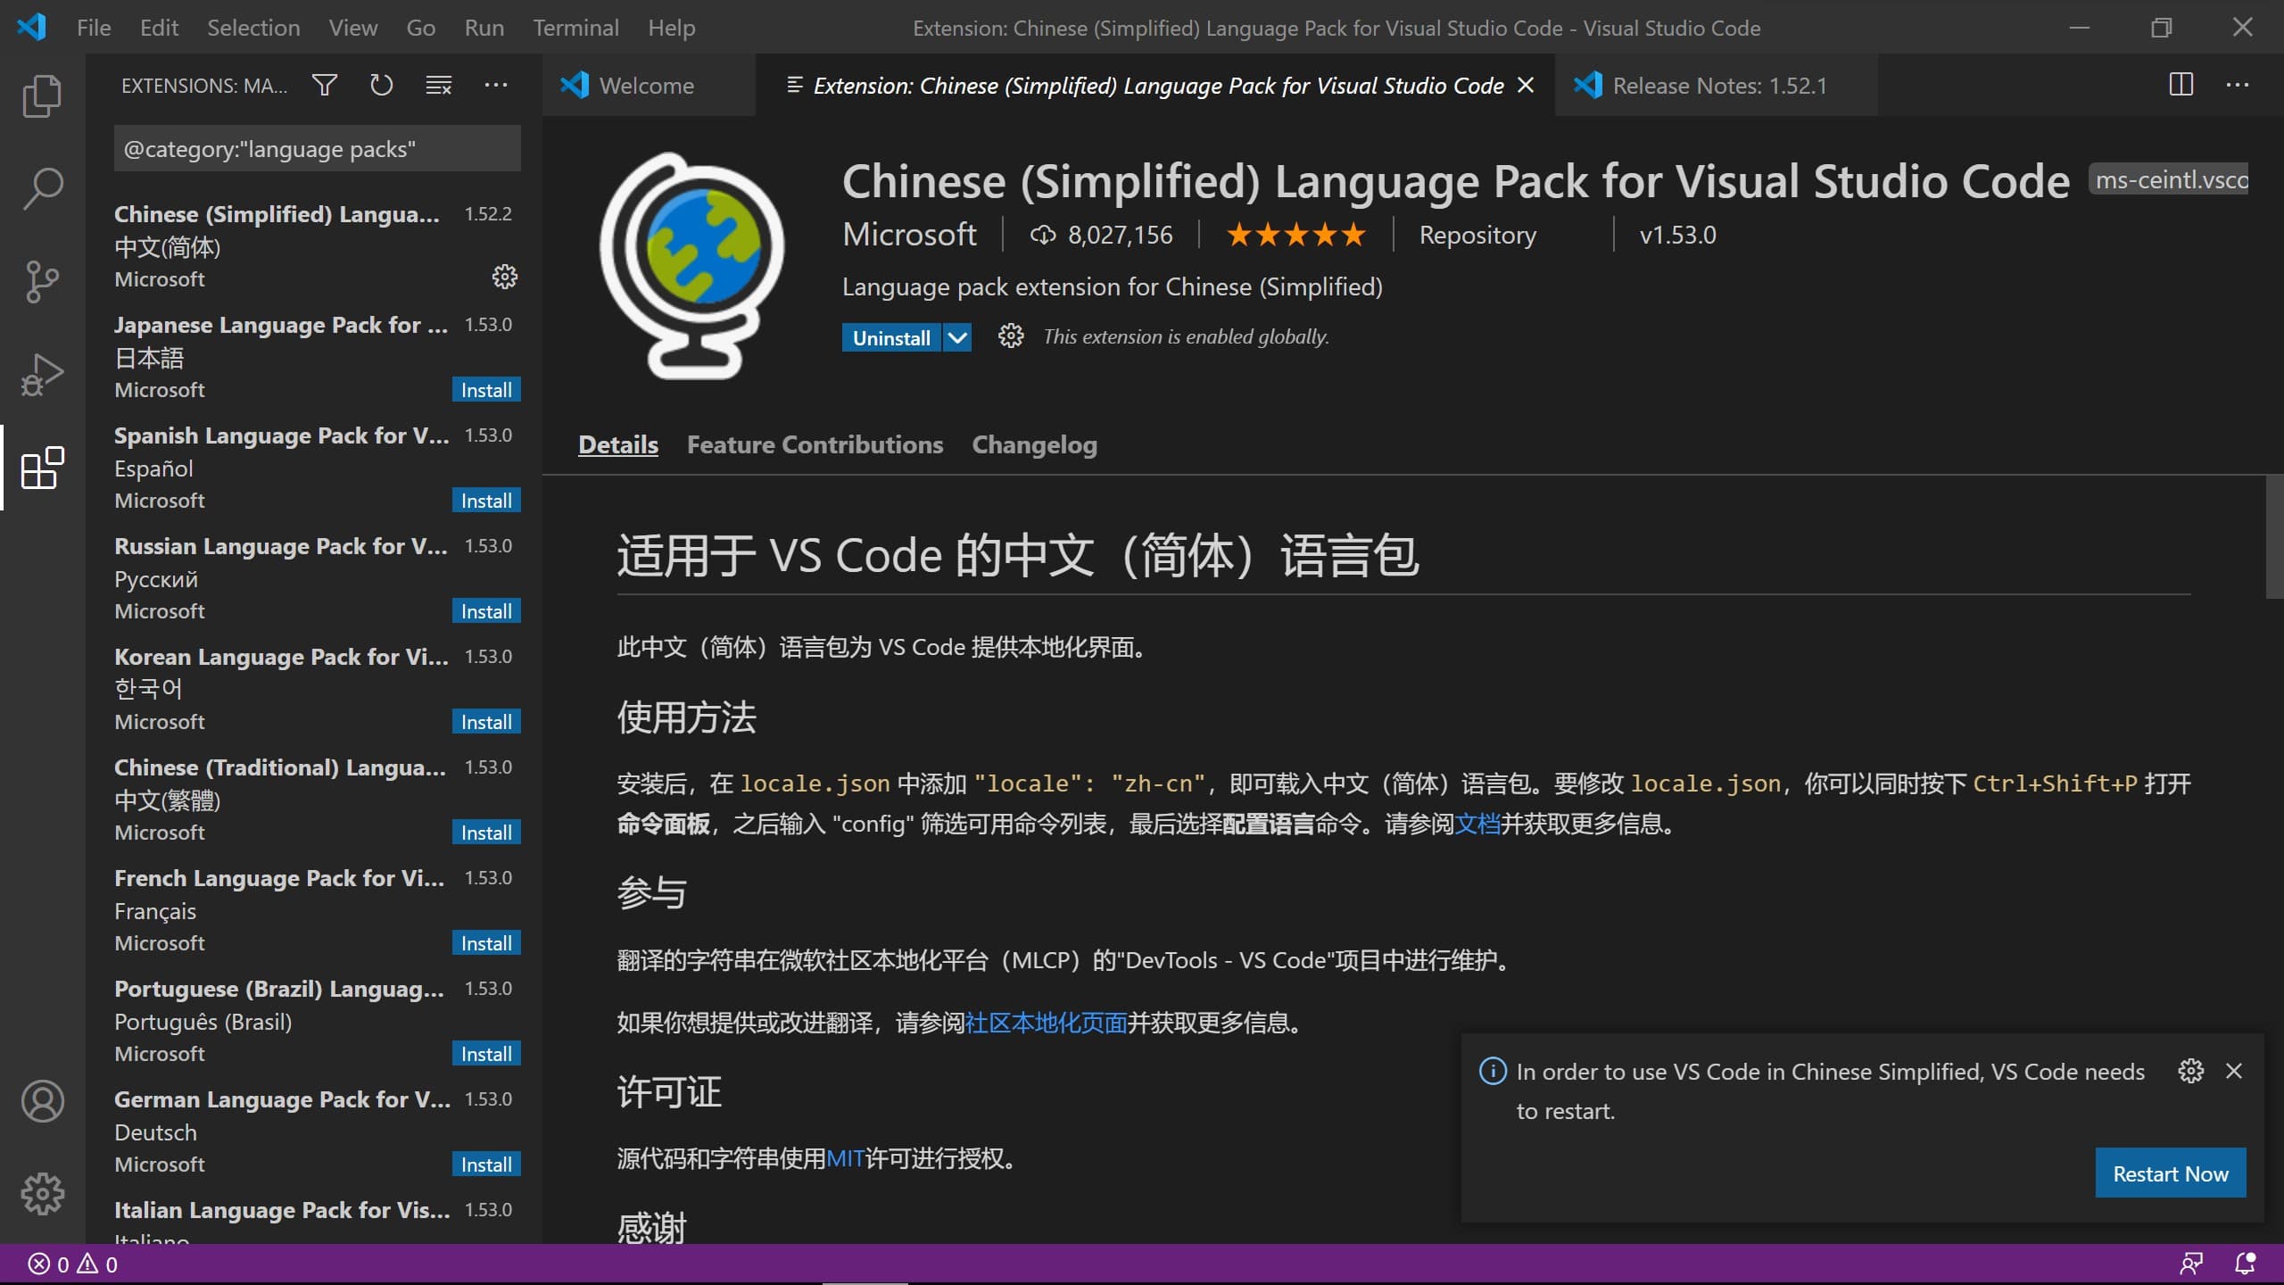Select Chinese (Simplified) Language Pack list item
The height and width of the screenshot is (1285, 2284).
click(x=314, y=246)
